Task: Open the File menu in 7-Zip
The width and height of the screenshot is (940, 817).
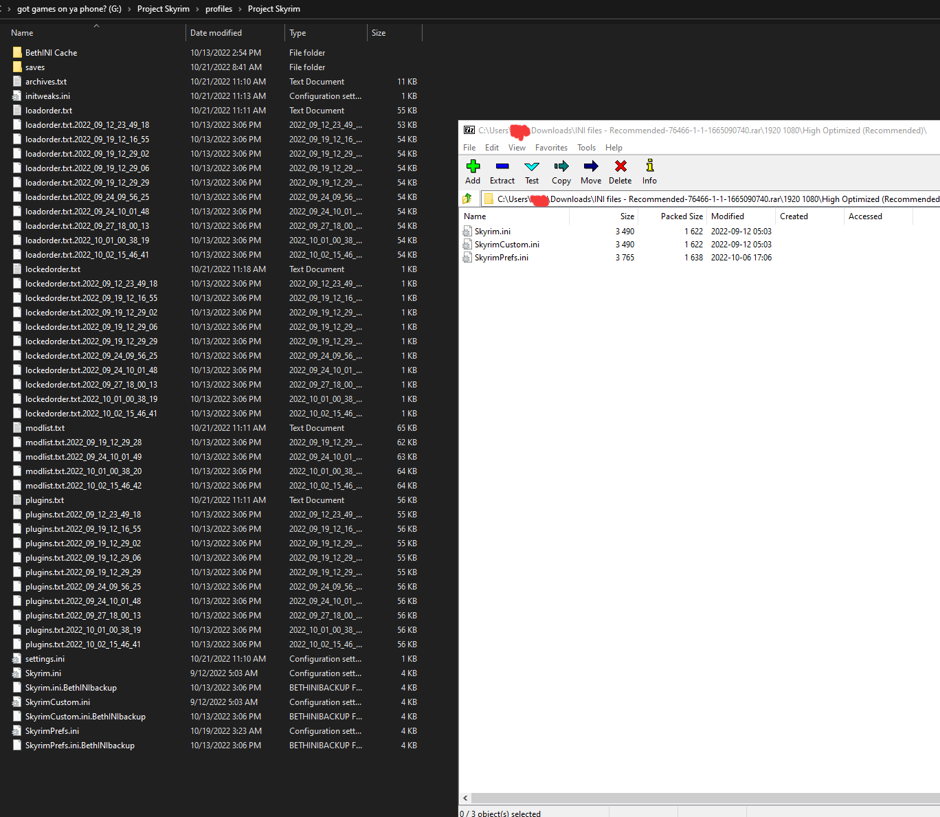Action: (469, 148)
